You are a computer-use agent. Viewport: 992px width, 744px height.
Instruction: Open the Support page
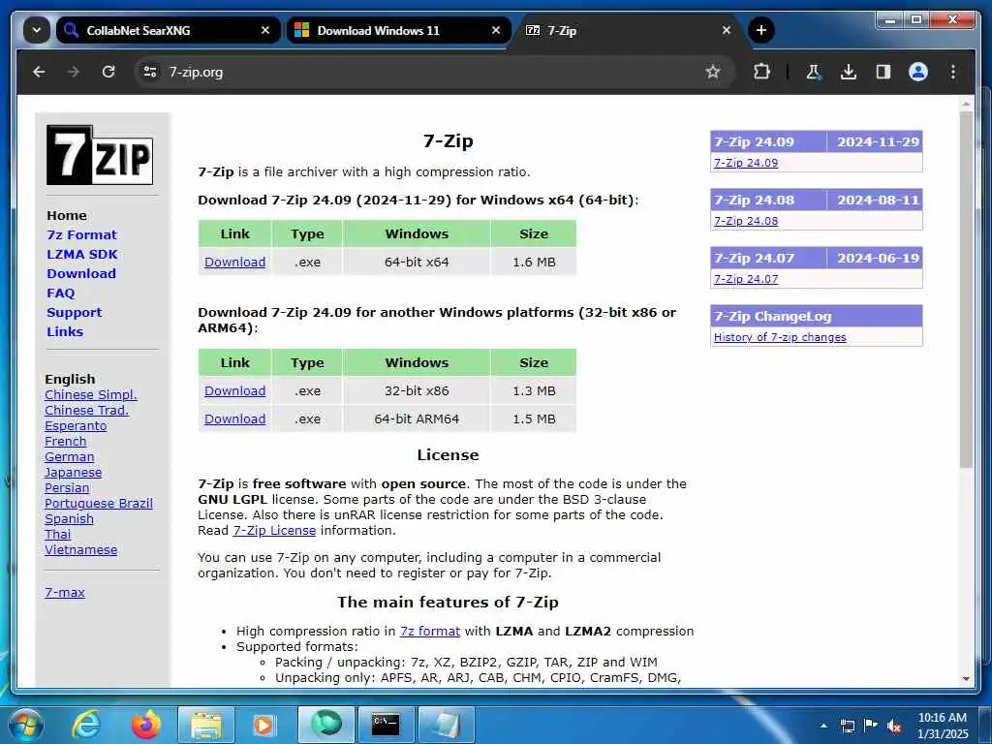click(74, 313)
